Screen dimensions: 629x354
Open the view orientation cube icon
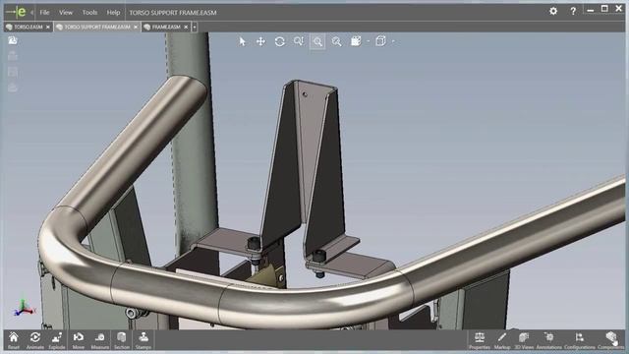tap(380, 41)
